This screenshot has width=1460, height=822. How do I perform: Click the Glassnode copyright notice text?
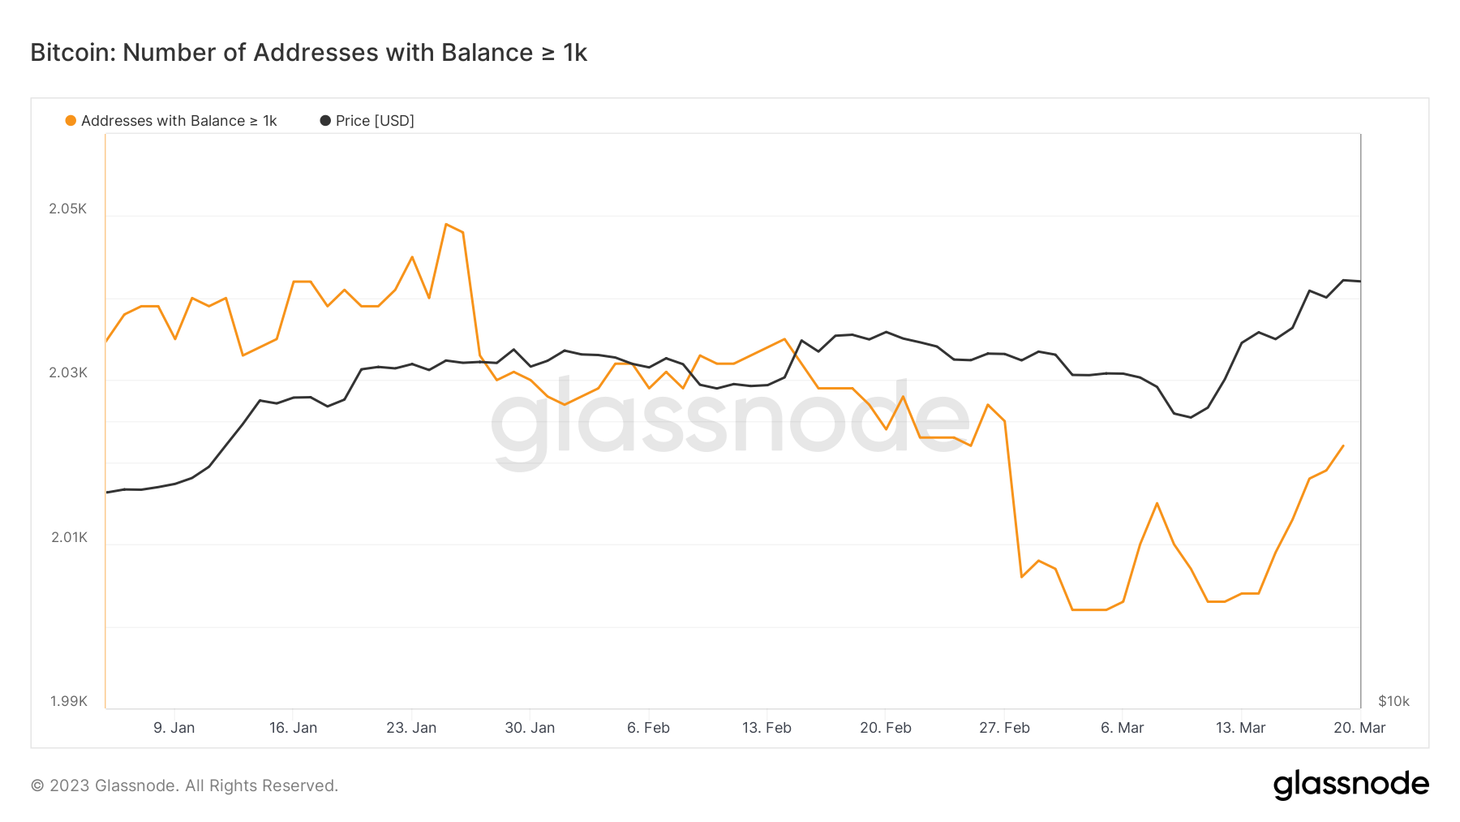pyautogui.click(x=184, y=785)
